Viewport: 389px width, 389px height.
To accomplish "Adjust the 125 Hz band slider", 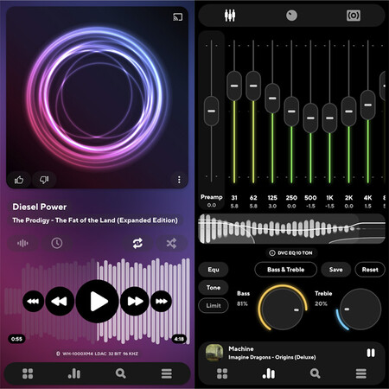I will pos(272,99).
